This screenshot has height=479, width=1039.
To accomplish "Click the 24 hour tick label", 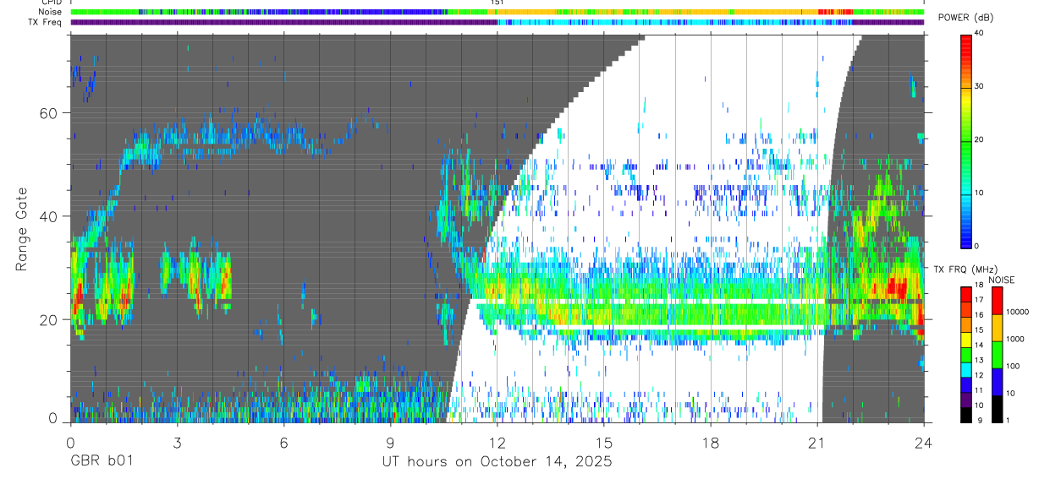I will tap(924, 442).
